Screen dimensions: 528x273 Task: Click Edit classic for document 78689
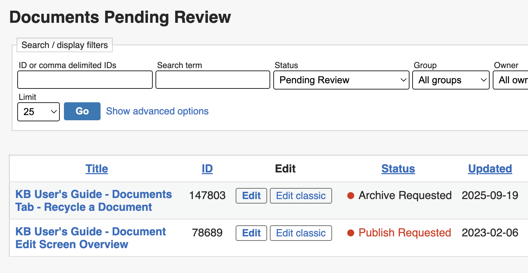pyautogui.click(x=301, y=233)
